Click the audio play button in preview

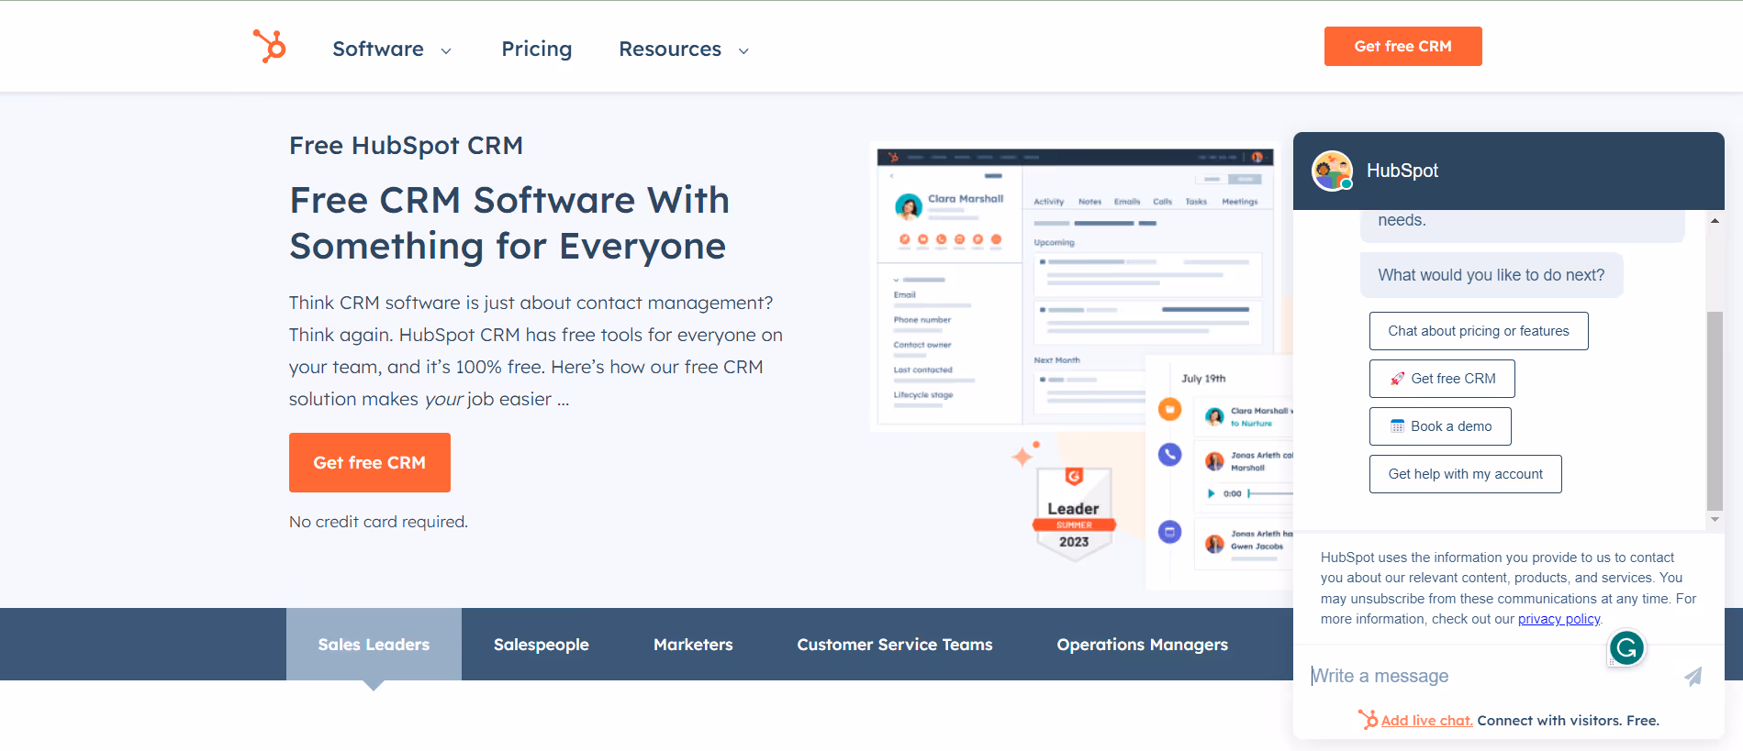coord(1212,493)
